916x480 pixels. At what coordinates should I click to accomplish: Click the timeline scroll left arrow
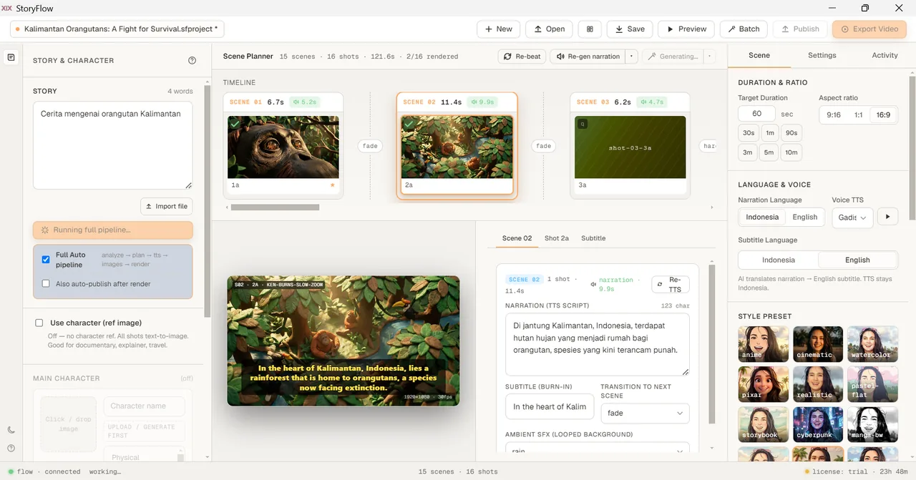click(x=228, y=207)
